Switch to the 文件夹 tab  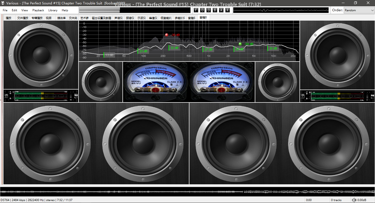73,18
